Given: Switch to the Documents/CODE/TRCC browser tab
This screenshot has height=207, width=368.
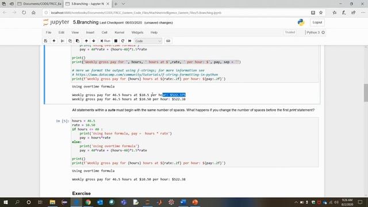Looking at the screenshot, I should [x=40, y=4].
